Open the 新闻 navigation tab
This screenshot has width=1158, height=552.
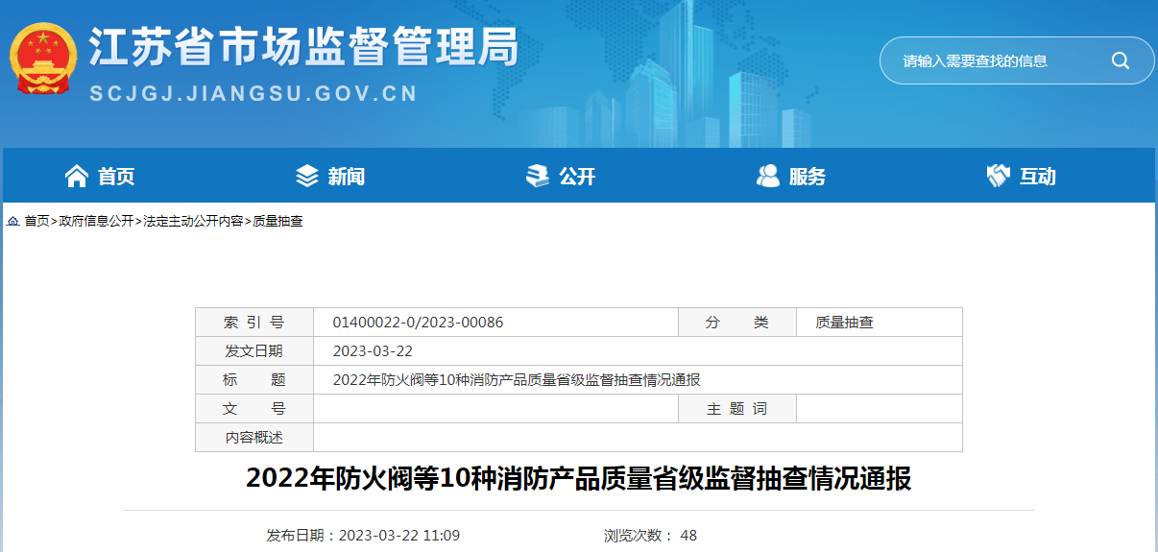(330, 176)
